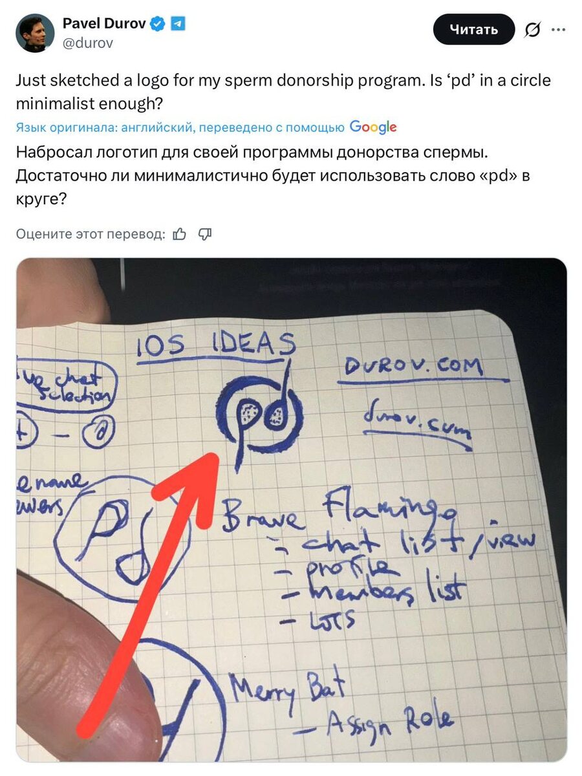Click the blue verified checkmark badge
This screenshot has width=582, height=776.
(x=158, y=25)
